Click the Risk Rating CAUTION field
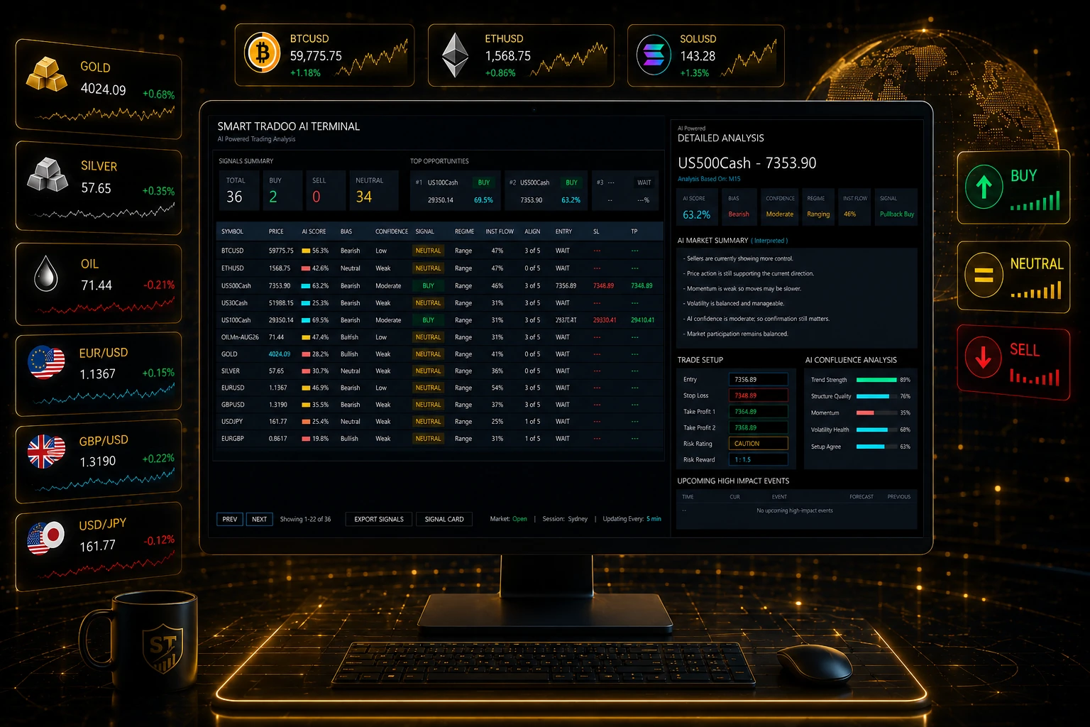Viewport: 1090px width, 727px height. click(x=758, y=443)
